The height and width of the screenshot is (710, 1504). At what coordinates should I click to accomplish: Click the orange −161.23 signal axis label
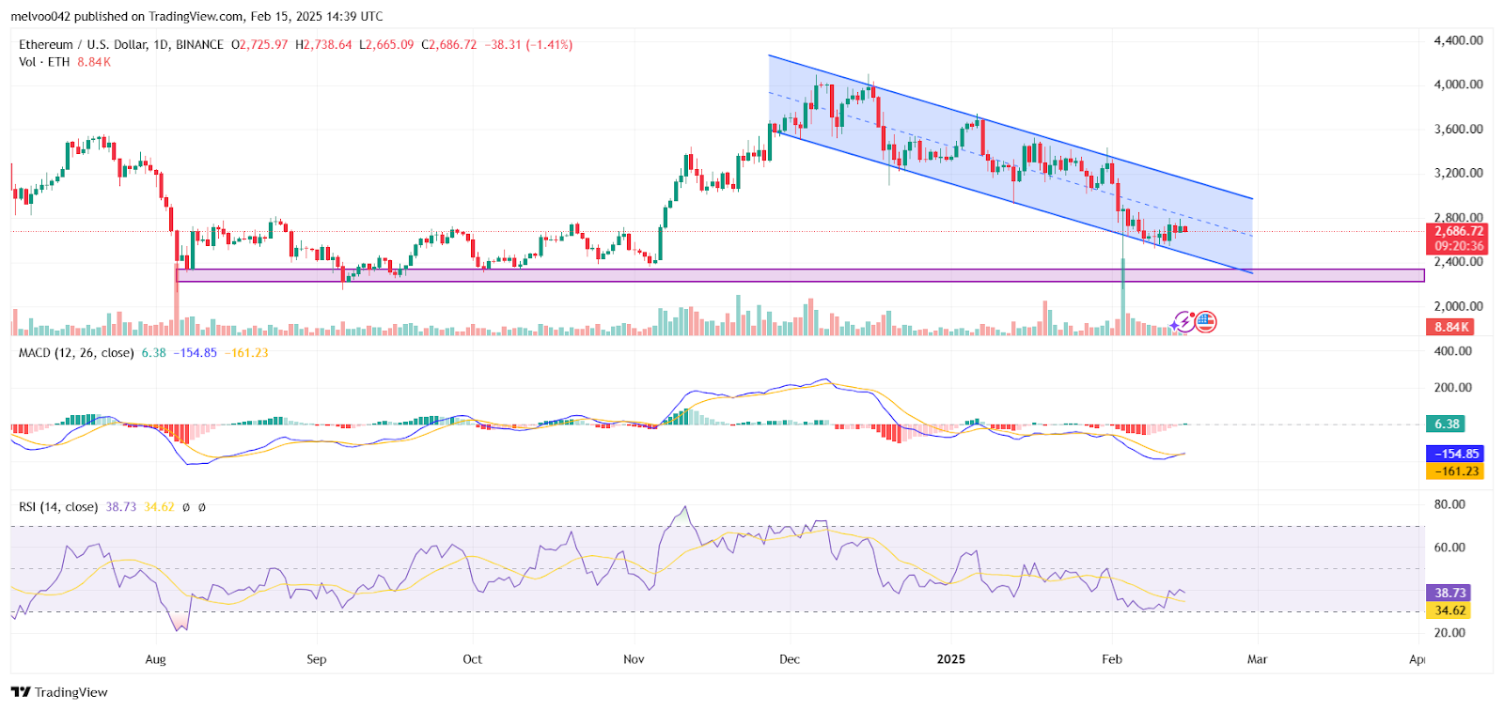[x=1455, y=471]
